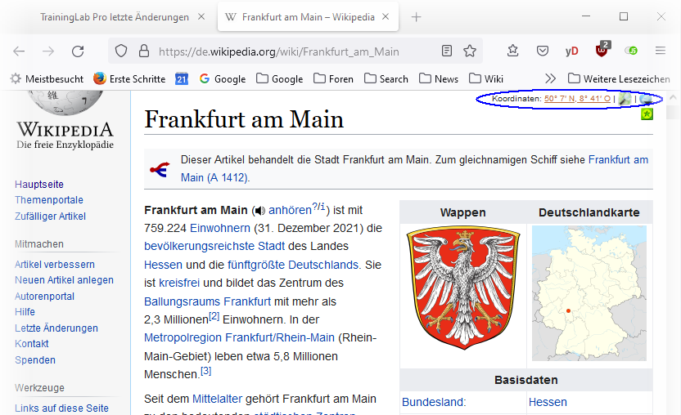Select the Frankfurt am Main – Wikipedia tab

point(309,17)
